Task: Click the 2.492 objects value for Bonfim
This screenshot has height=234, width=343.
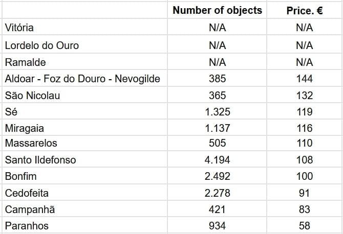Action: click(217, 176)
